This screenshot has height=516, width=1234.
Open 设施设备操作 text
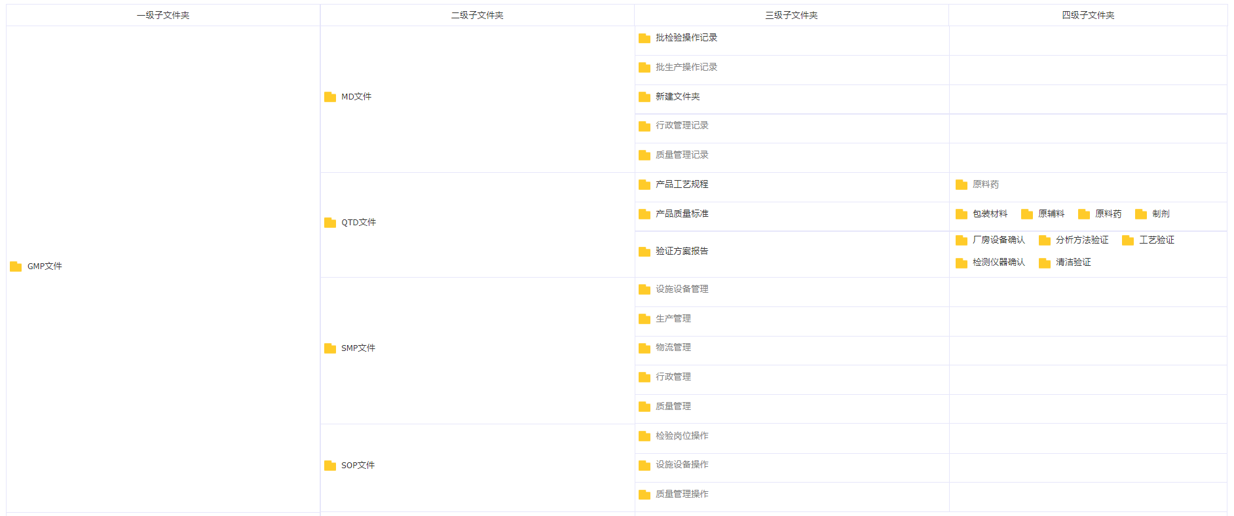click(682, 464)
